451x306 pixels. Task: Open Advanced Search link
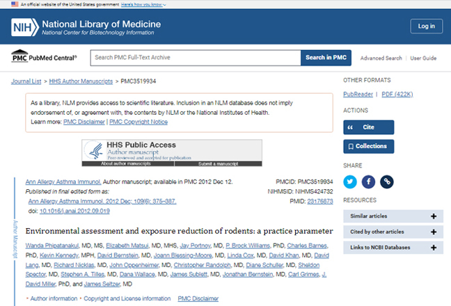pos(381,58)
